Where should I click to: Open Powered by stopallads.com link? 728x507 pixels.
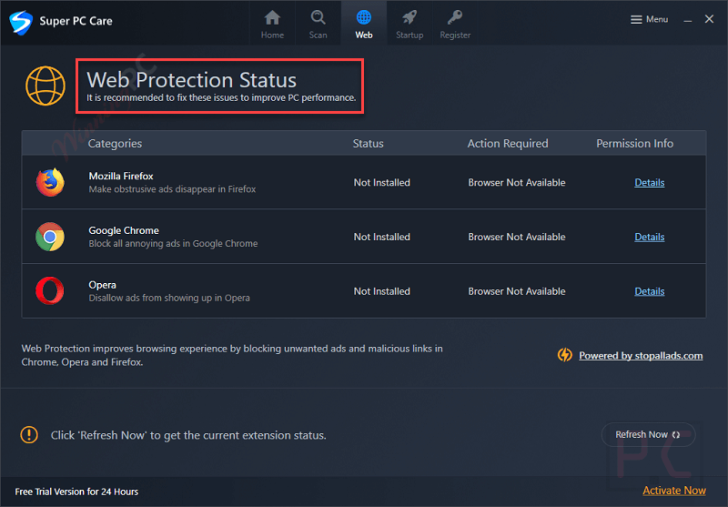pos(641,356)
